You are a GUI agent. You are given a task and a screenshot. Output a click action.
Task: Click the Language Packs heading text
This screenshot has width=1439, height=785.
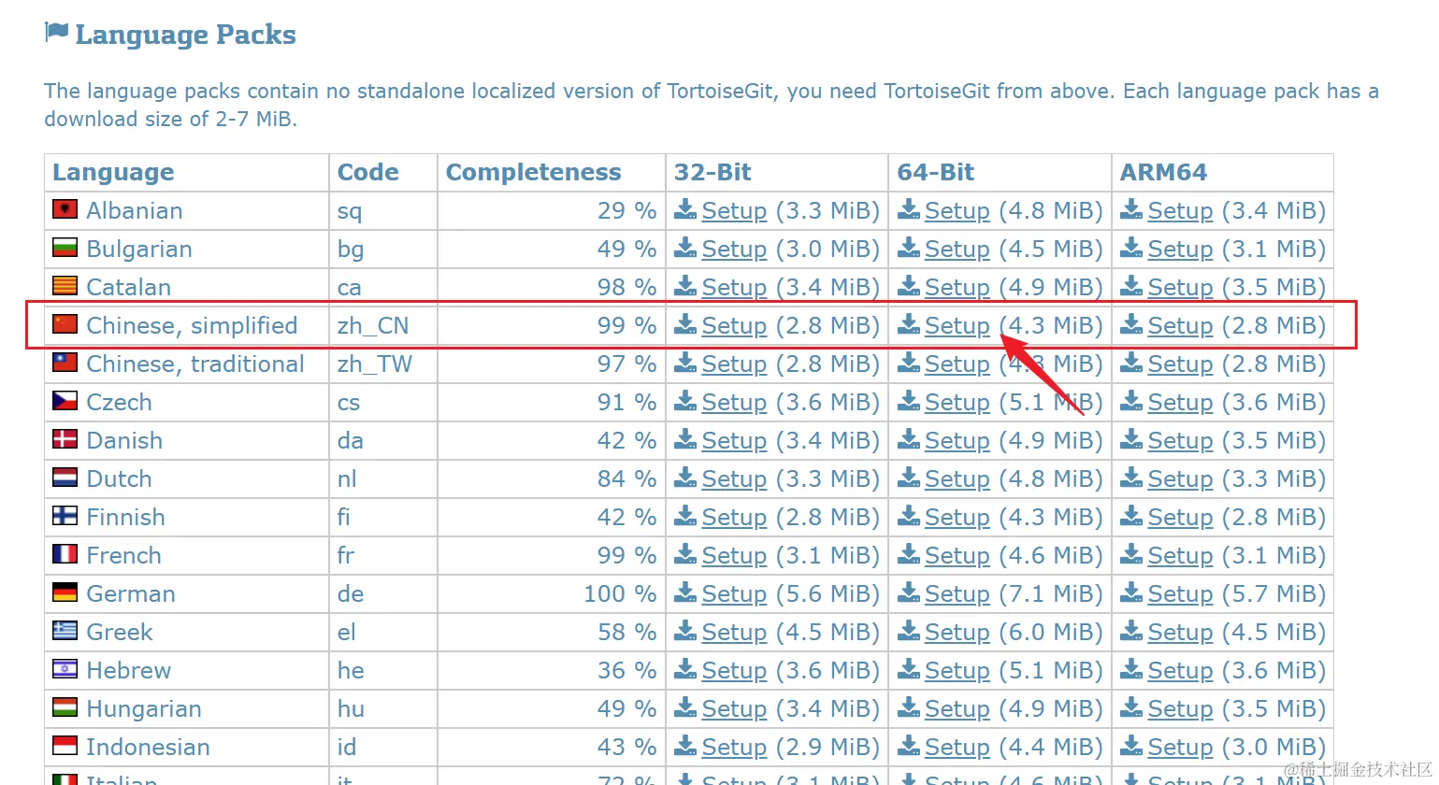coord(185,35)
